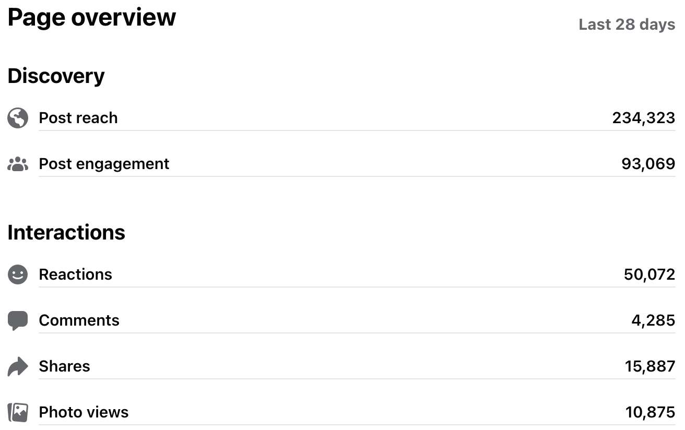Image resolution: width=685 pixels, height=430 pixels.
Task: Click the Shares total 15,887
Action: (x=649, y=366)
